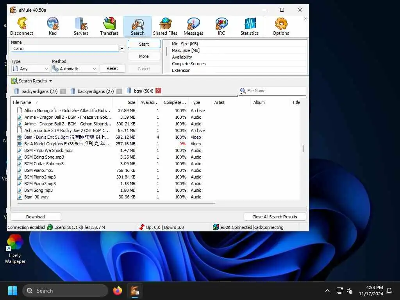
Task: Open Firefox from the taskbar
Action: click(x=118, y=291)
